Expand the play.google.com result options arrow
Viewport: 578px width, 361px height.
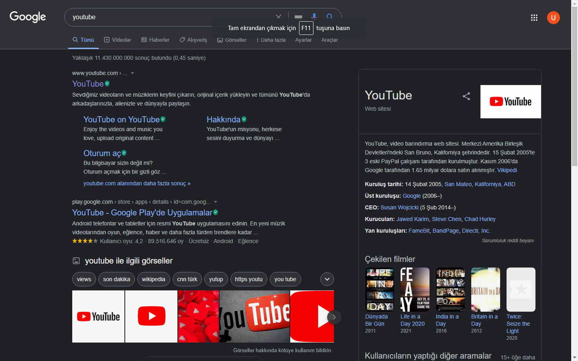[x=216, y=202]
